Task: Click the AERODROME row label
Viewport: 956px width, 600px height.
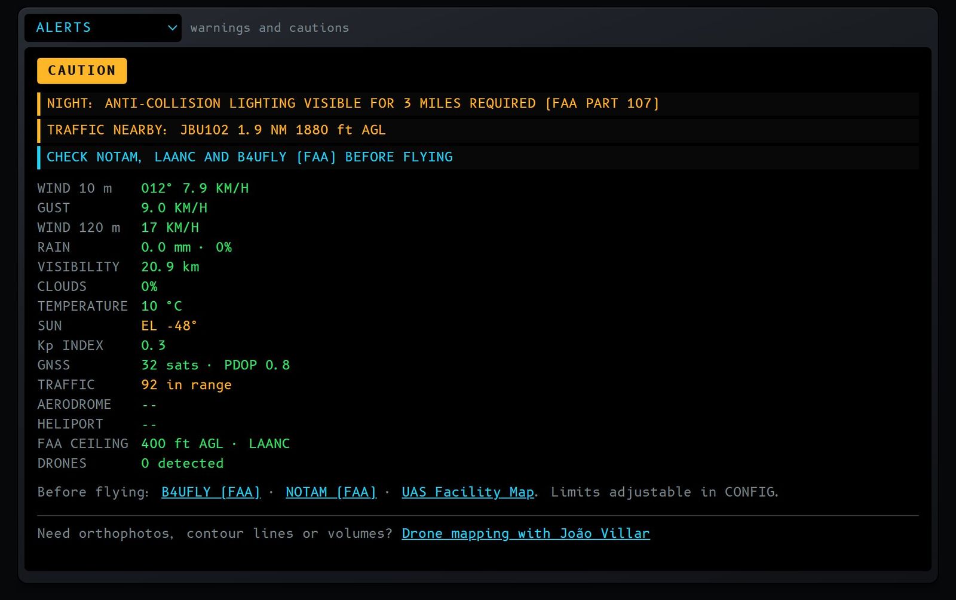Action: point(74,405)
